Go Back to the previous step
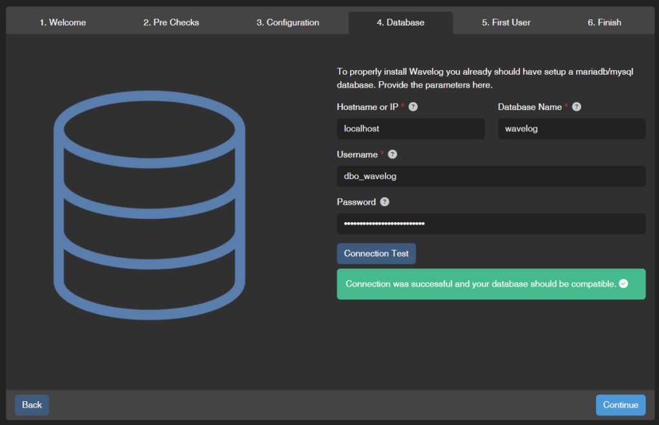Screen dimensions: 659x425 click(32, 405)
